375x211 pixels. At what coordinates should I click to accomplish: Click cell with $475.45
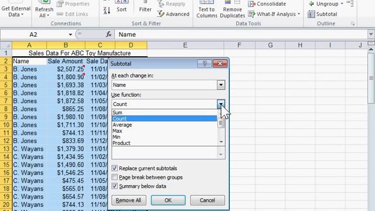[x=66, y=181]
